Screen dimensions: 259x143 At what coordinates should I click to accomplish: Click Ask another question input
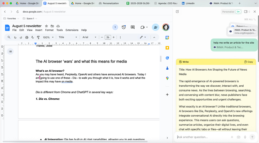(202, 137)
